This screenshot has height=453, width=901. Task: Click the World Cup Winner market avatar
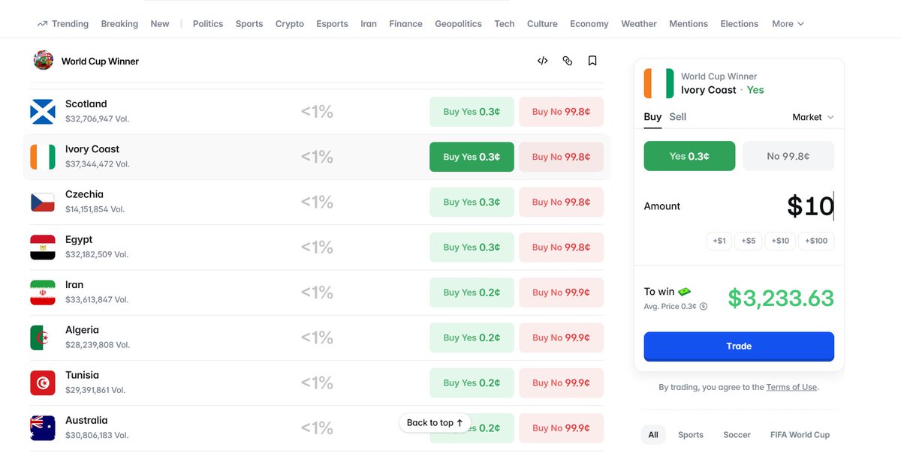(44, 61)
